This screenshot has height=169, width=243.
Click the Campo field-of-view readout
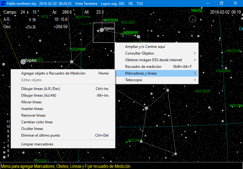(21, 12)
